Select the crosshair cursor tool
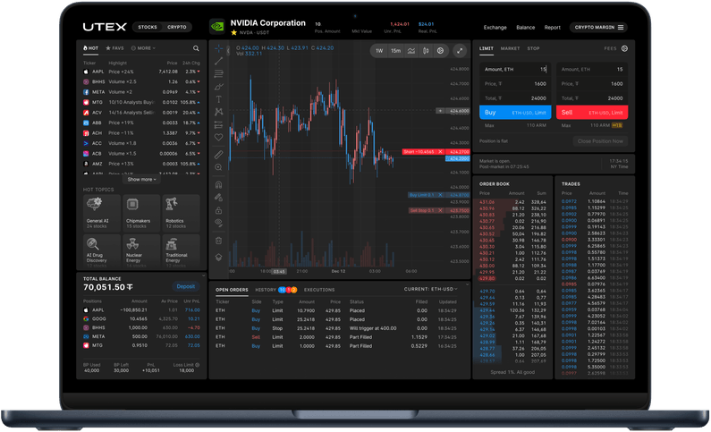This screenshot has width=711, height=432. pos(218,49)
